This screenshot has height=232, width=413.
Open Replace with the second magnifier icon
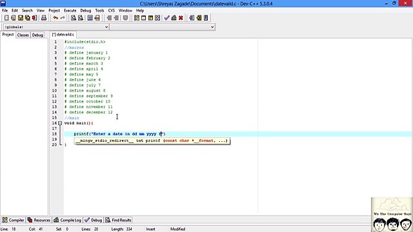(81, 18)
